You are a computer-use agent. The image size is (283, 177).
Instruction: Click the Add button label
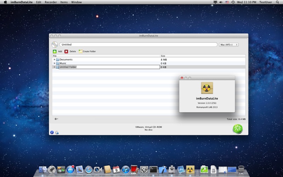pos(60,51)
